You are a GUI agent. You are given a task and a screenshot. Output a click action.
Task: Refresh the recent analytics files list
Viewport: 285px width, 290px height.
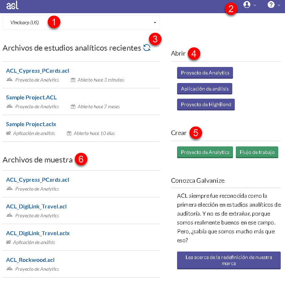[x=146, y=48]
